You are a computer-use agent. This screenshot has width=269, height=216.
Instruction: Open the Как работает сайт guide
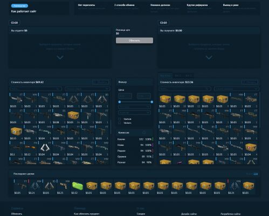pos(24,11)
